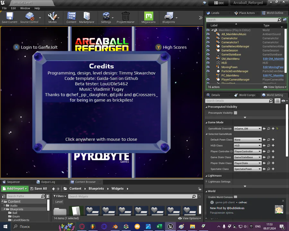The width and height of the screenshot is (289, 231).
Task: Open HUD Class dropdown
Action: tap(248, 146)
